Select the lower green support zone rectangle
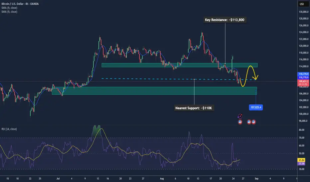This screenshot has height=182, width=310. 154,91
